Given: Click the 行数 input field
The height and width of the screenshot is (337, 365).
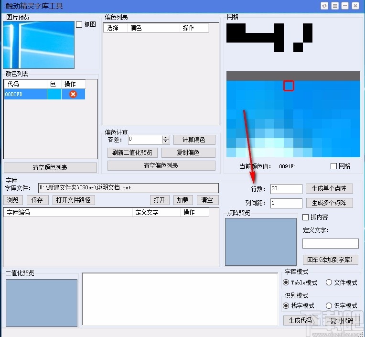Looking at the screenshot, I should click(x=286, y=189).
